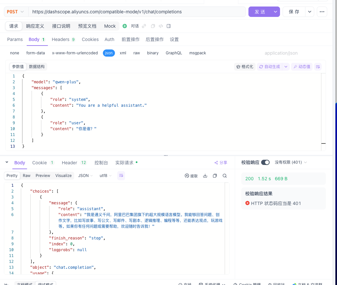Open the Auth tab
This screenshot has width=337, height=285.
point(109,39)
